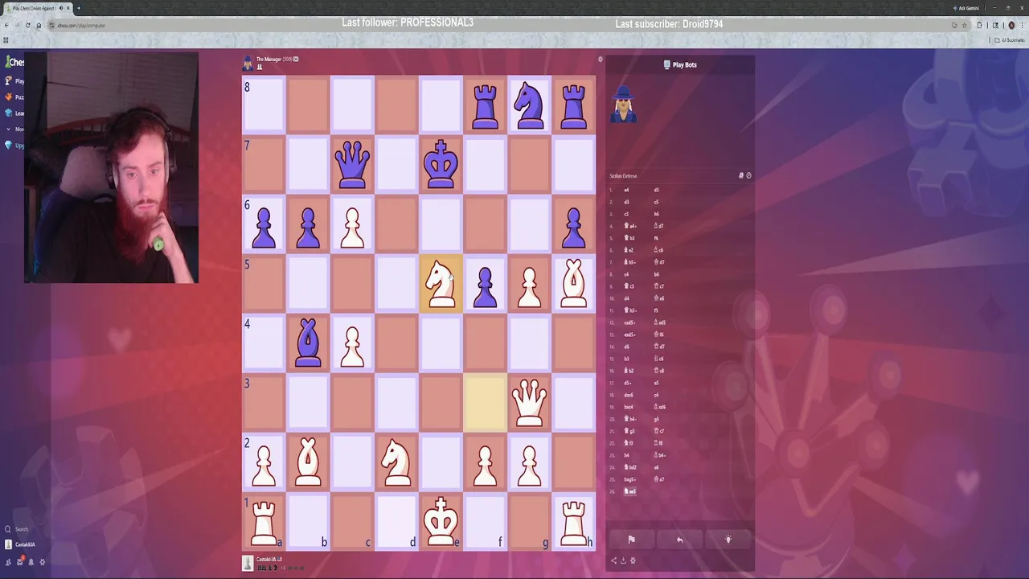Open board settings gear below move list
This screenshot has height=579, width=1029.
tap(633, 561)
